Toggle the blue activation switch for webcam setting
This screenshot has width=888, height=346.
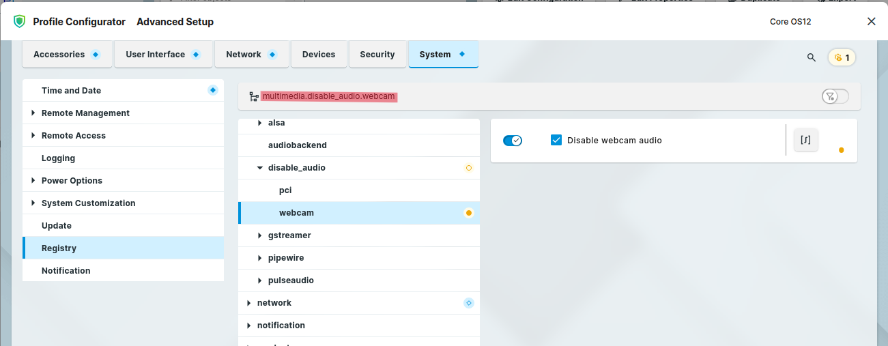(512, 141)
